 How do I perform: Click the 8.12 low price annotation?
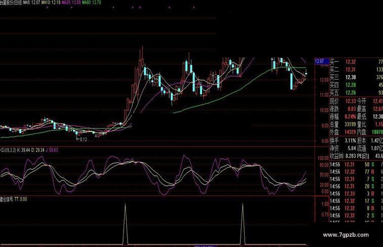[83, 139]
